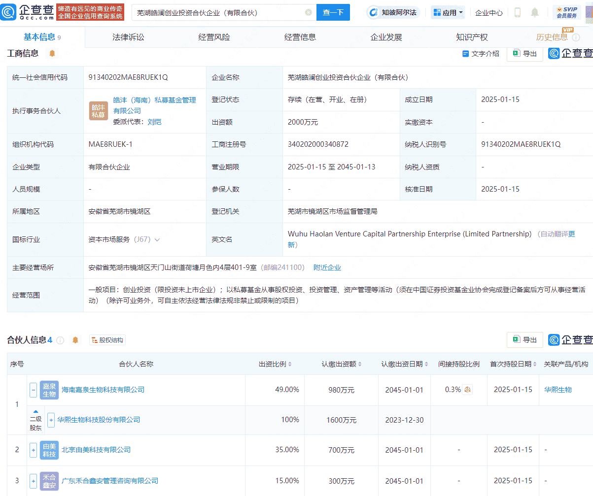Export 工商信息 via the Excel 导出 icon
Screen dimensions: 593x496
coord(524,54)
